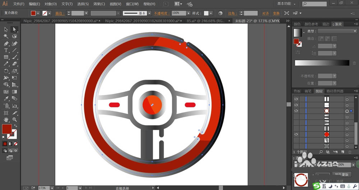This screenshot has height=190, width=359.
Task: Click the 描边 link in control bar
Action: tap(60, 14)
